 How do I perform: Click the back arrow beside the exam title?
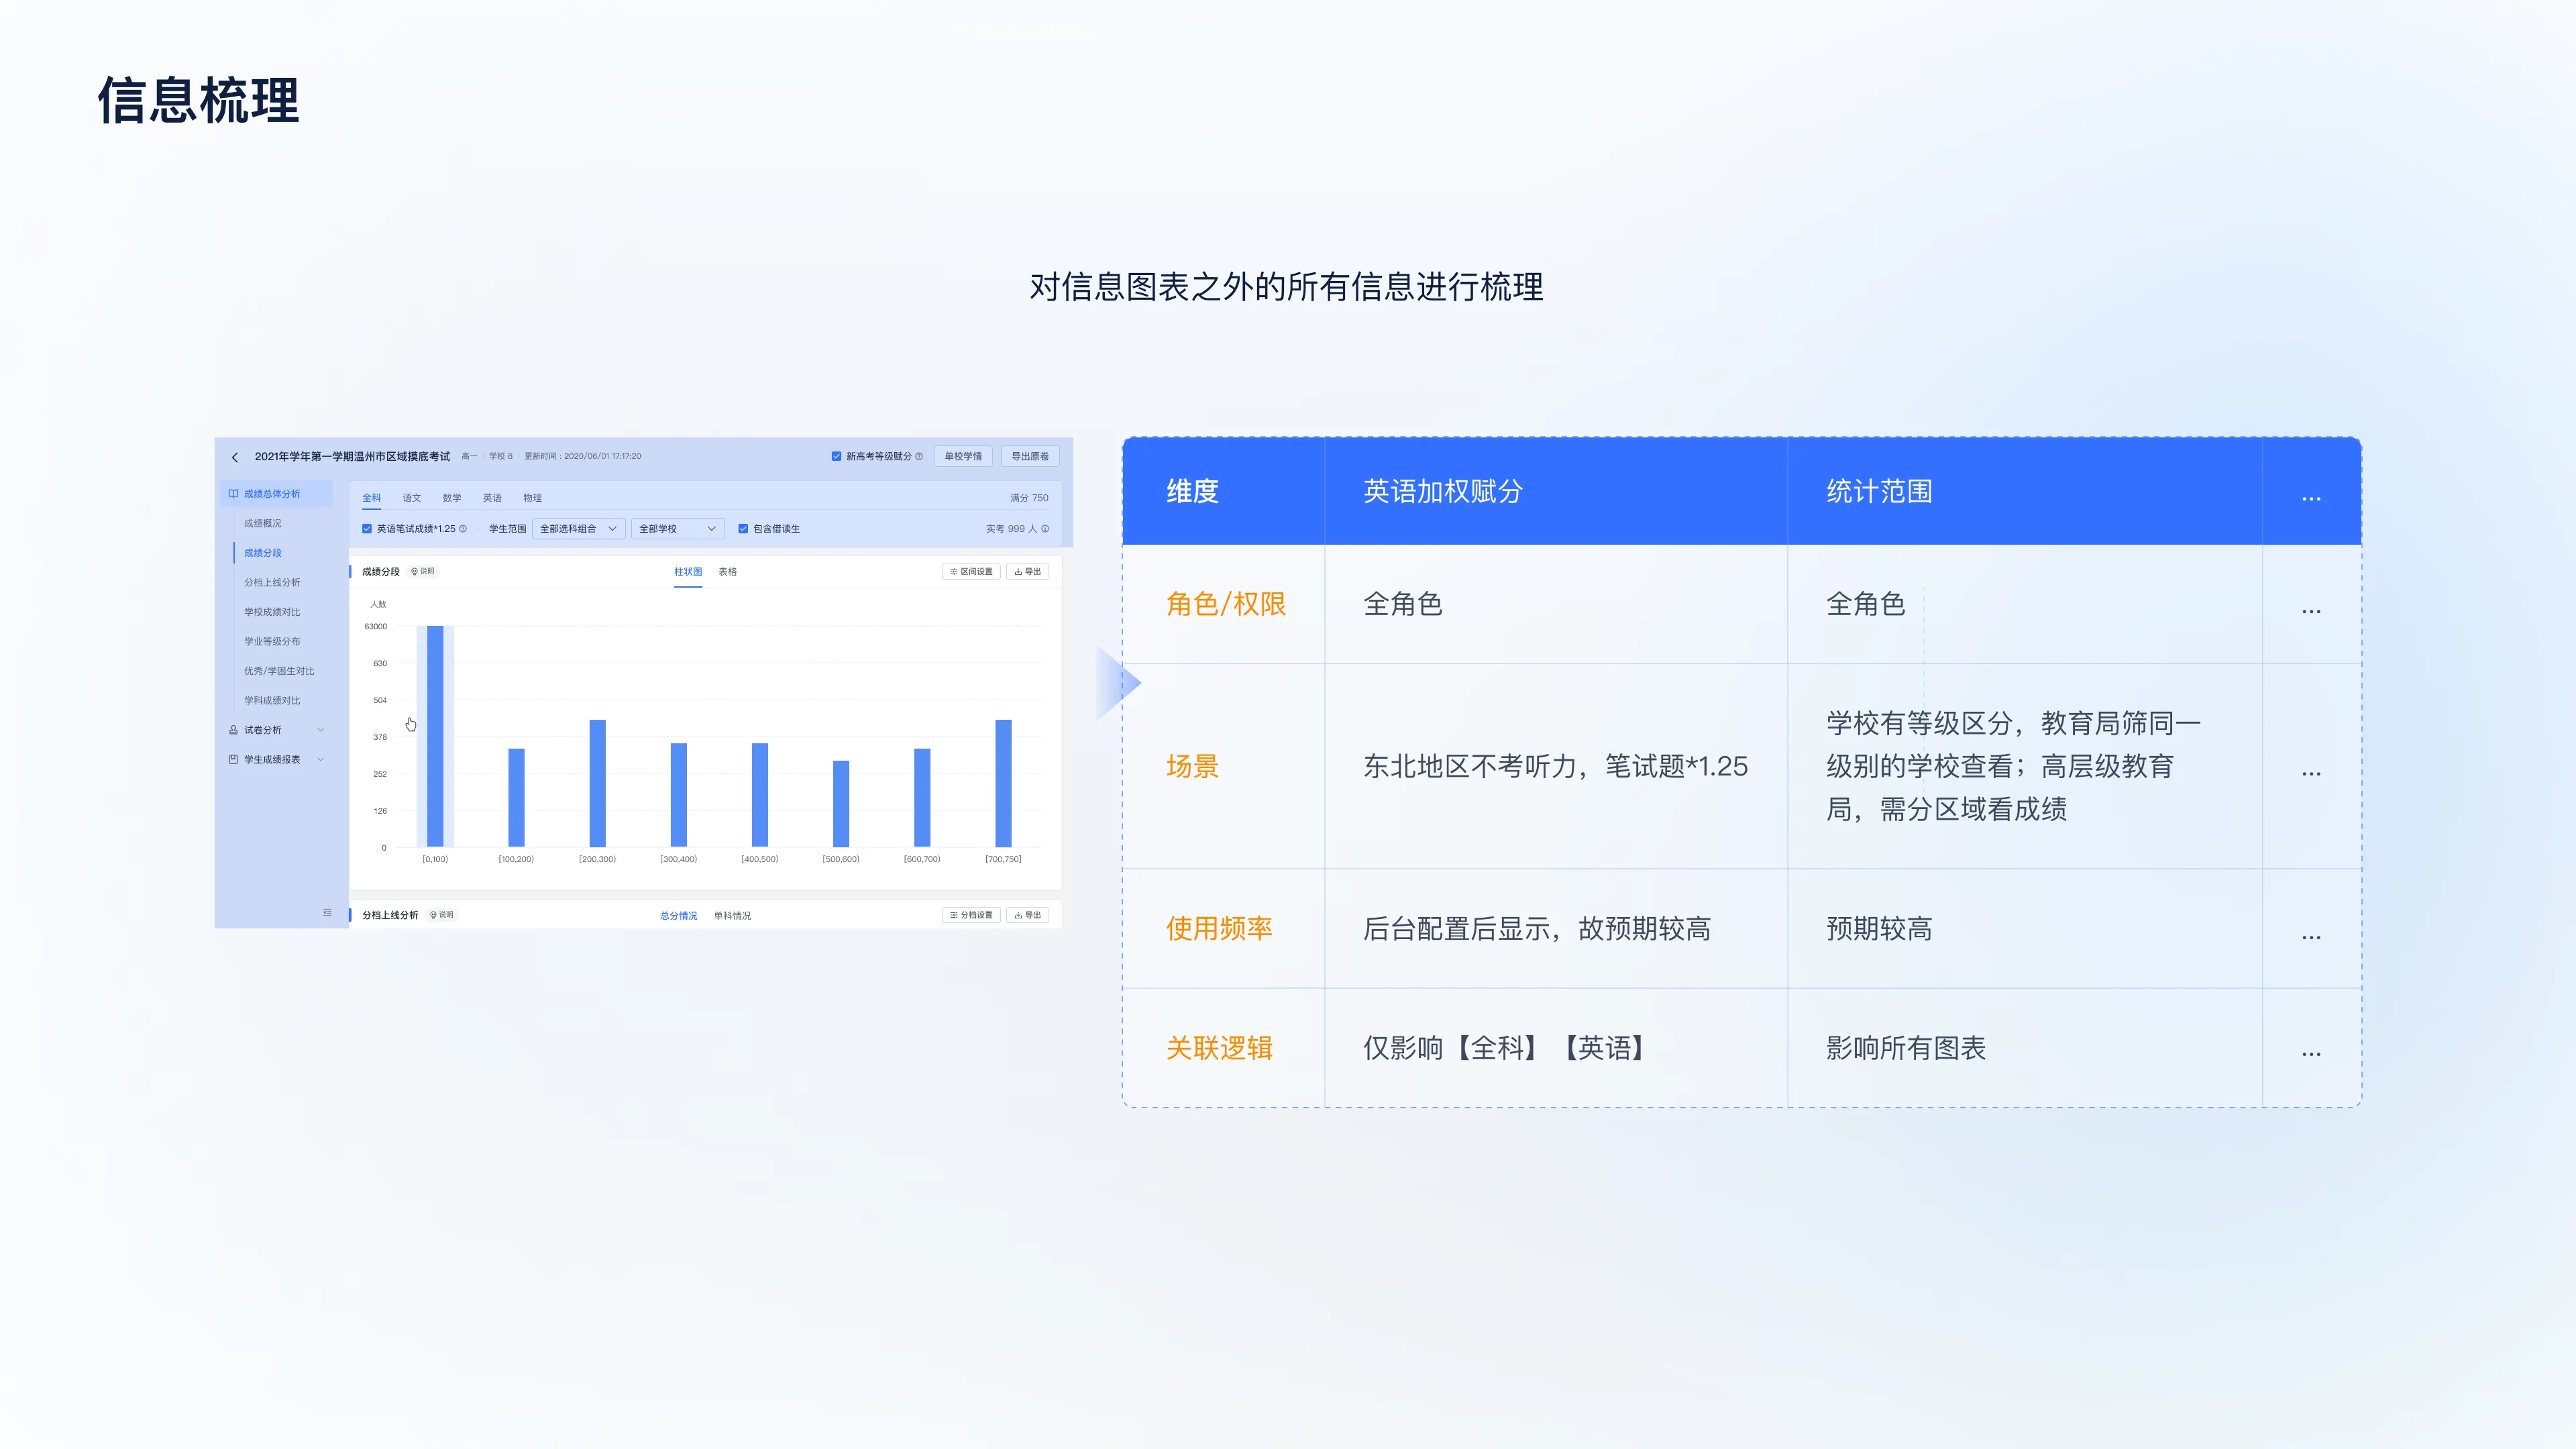(235, 457)
